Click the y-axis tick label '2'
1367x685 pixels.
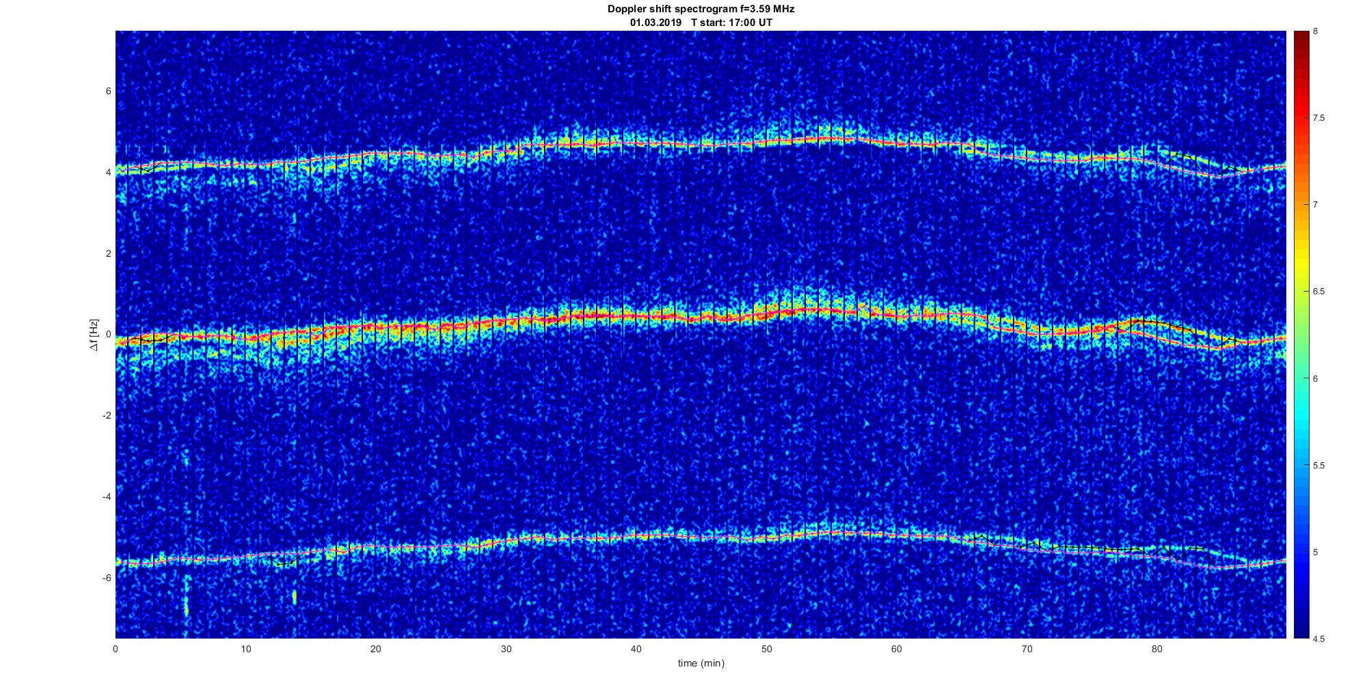(x=109, y=253)
